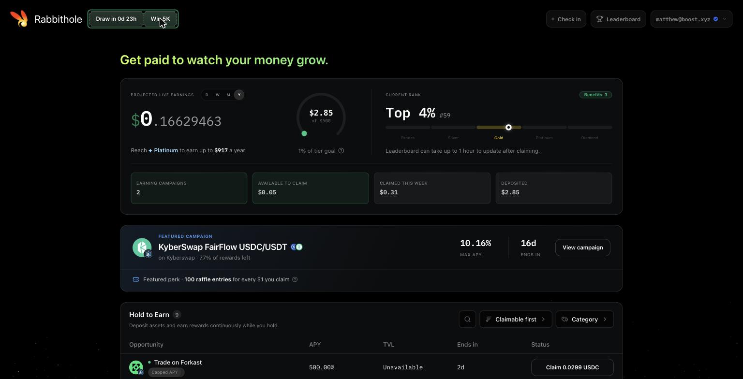Click the sort icon on Claimable first

pos(489,319)
